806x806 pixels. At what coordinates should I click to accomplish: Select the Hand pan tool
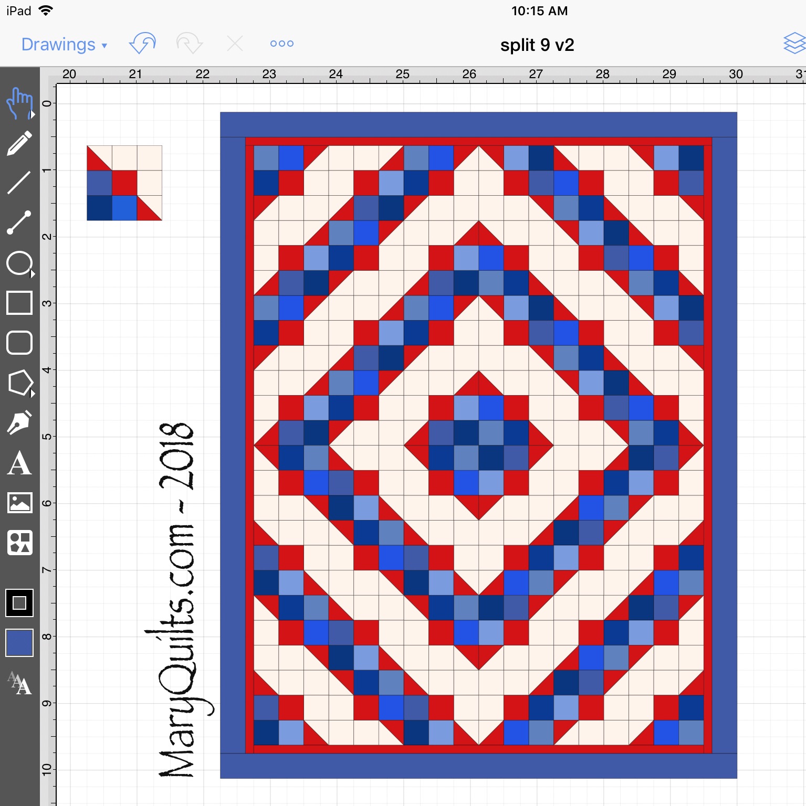[x=20, y=102]
